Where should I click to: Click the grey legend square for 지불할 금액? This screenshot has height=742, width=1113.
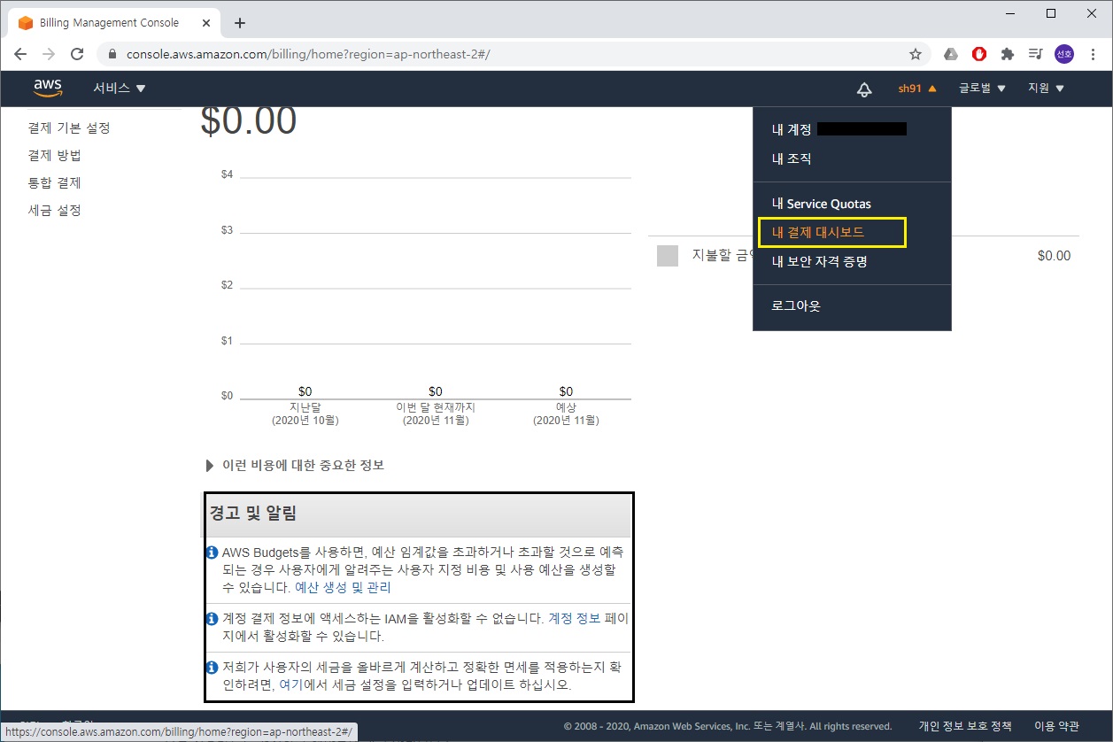pos(668,256)
